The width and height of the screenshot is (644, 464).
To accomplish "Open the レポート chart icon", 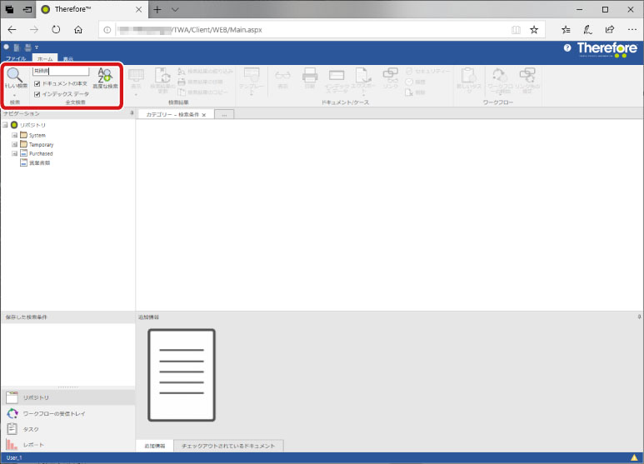I will coord(12,445).
